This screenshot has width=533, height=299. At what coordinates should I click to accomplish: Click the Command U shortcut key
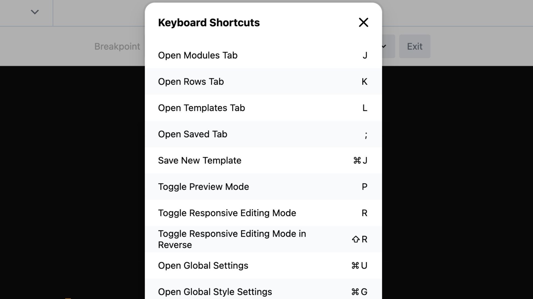(359, 266)
